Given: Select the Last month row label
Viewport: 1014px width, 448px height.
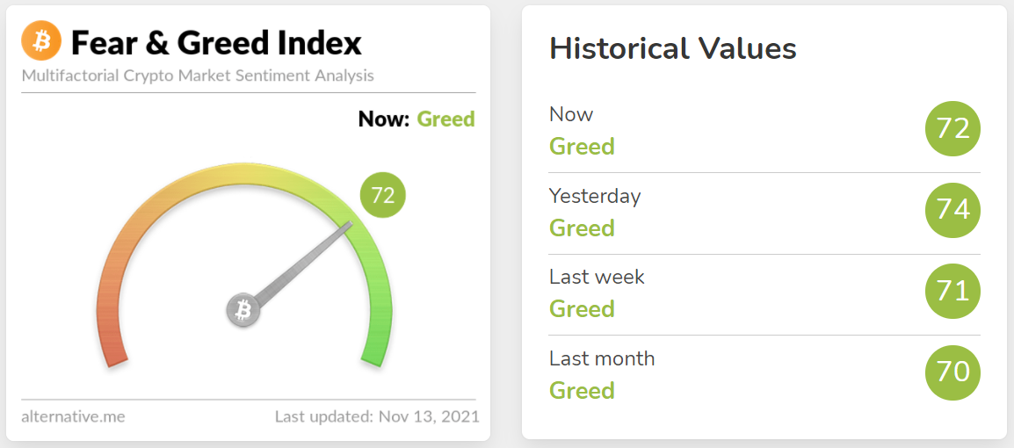Looking at the screenshot, I should click(x=602, y=358).
